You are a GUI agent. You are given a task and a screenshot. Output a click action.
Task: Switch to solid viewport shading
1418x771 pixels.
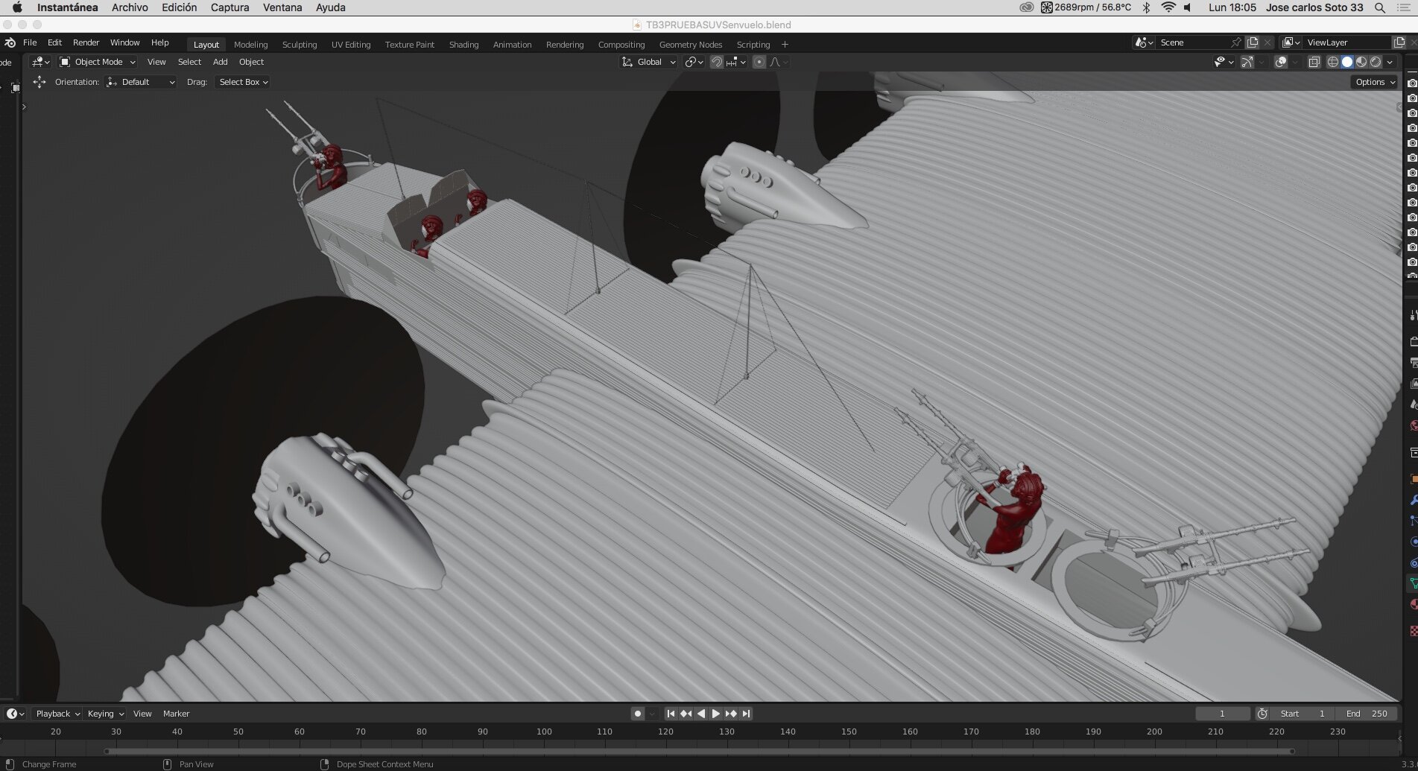tap(1347, 62)
